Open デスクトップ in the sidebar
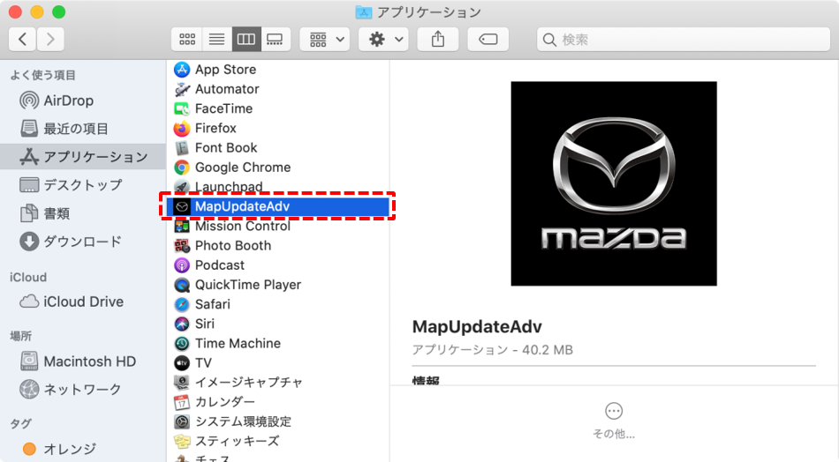The width and height of the screenshot is (839, 462). coord(83,185)
